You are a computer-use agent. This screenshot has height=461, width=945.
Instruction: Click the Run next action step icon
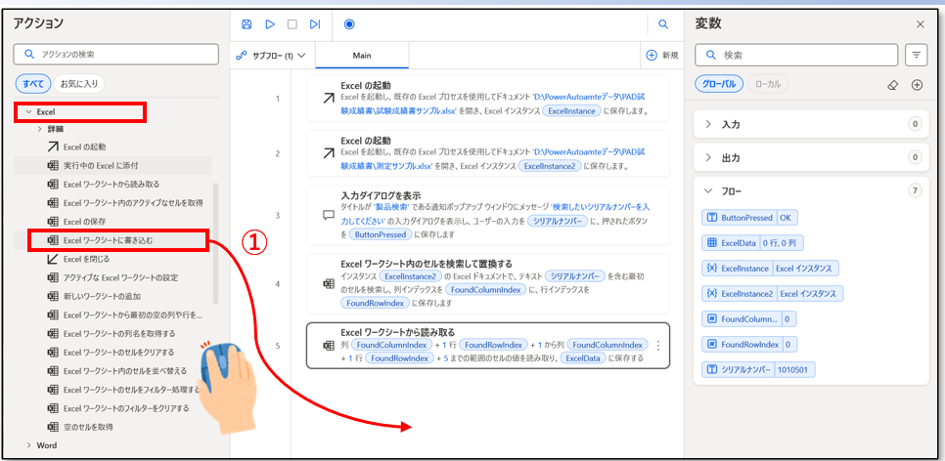[x=315, y=23]
